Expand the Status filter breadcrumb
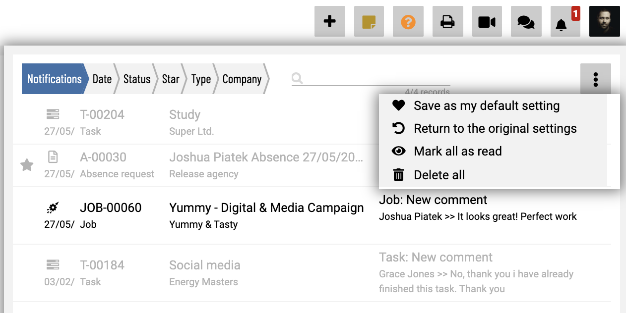The width and height of the screenshot is (626, 313). tap(136, 79)
